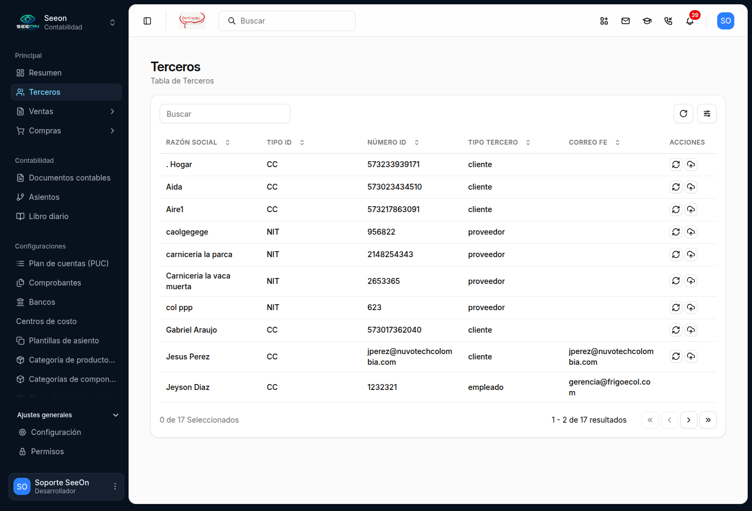This screenshot has height=511, width=752.
Task: Open Plan de cuentas (PUC)
Action: [66, 264]
